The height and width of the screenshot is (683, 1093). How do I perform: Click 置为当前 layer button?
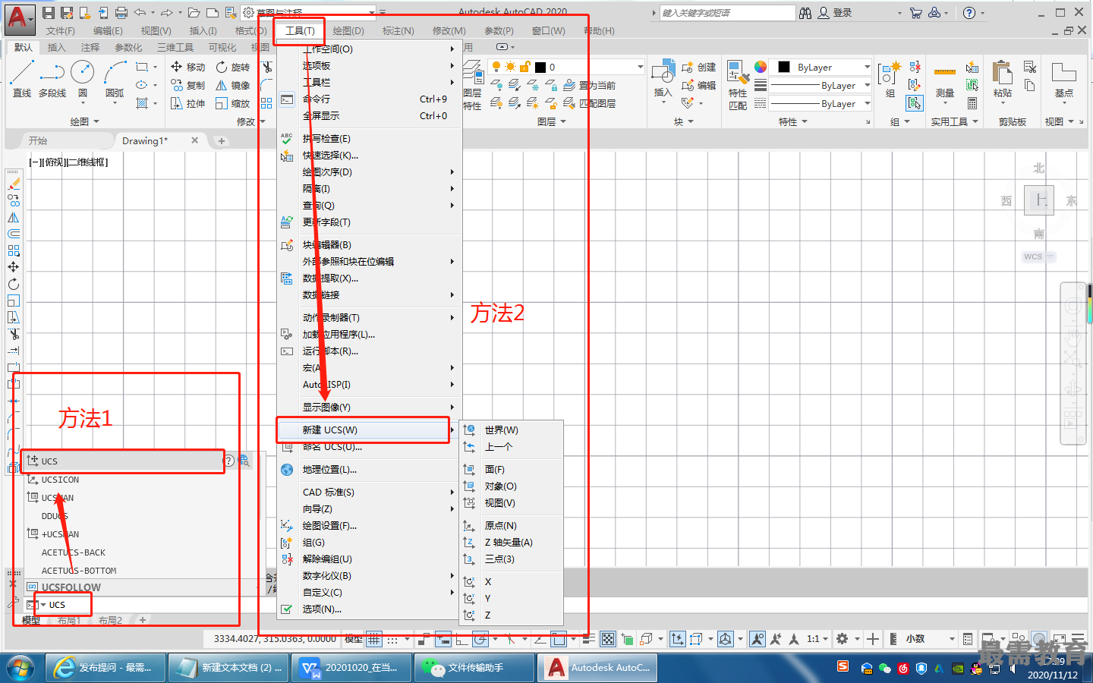click(589, 85)
